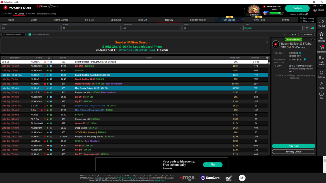The width and height of the screenshot is (326, 183).
Task: Select Real Money radio button
Action: click(301, 18)
